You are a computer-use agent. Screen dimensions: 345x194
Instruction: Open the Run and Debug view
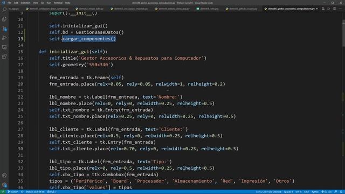(4, 38)
